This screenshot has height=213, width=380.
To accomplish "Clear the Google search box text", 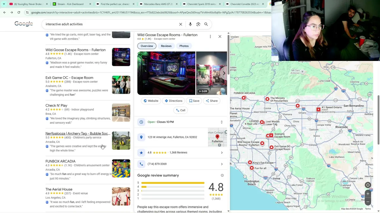I will pyautogui.click(x=180, y=24).
